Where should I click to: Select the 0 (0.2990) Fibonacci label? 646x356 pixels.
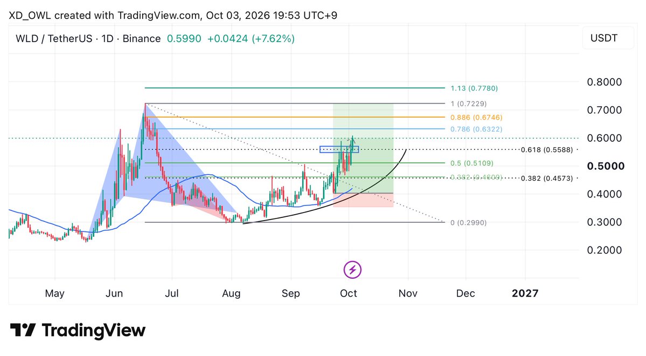click(468, 223)
